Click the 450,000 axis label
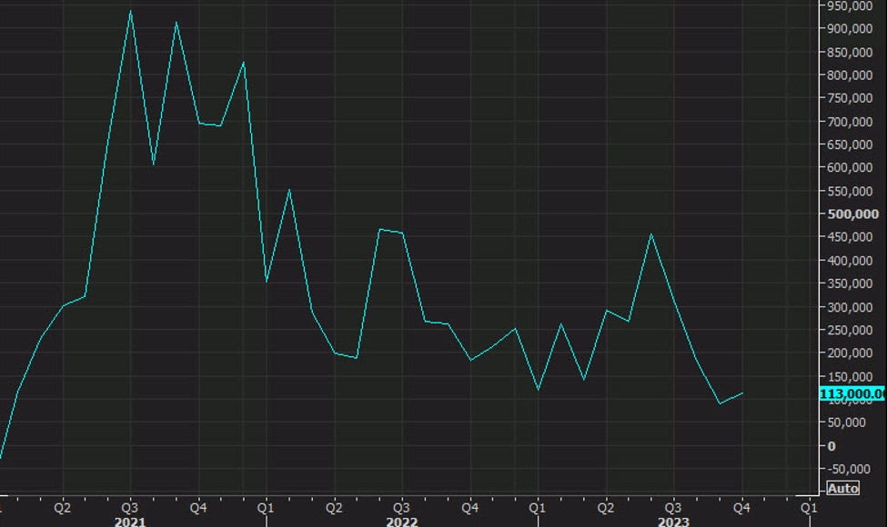The width and height of the screenshot is (887, 527). 850,236
